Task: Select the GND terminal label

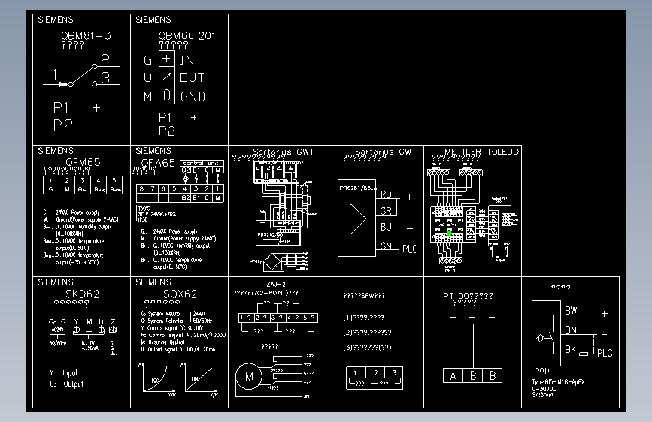Action: click(193, 97)
